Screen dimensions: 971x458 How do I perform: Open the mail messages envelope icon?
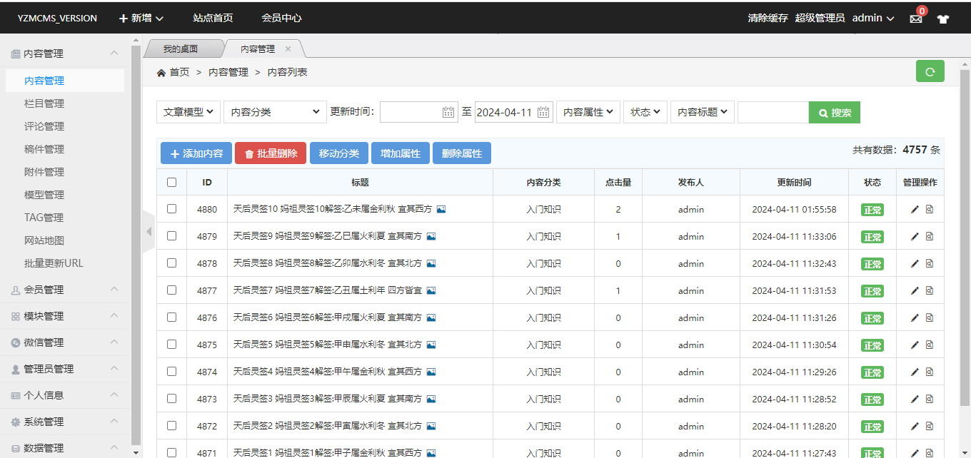tap(916, 19)
